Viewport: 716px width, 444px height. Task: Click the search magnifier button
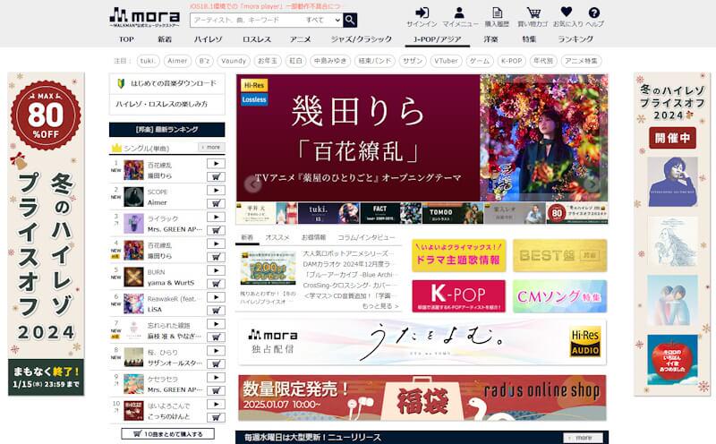point(350,20)
